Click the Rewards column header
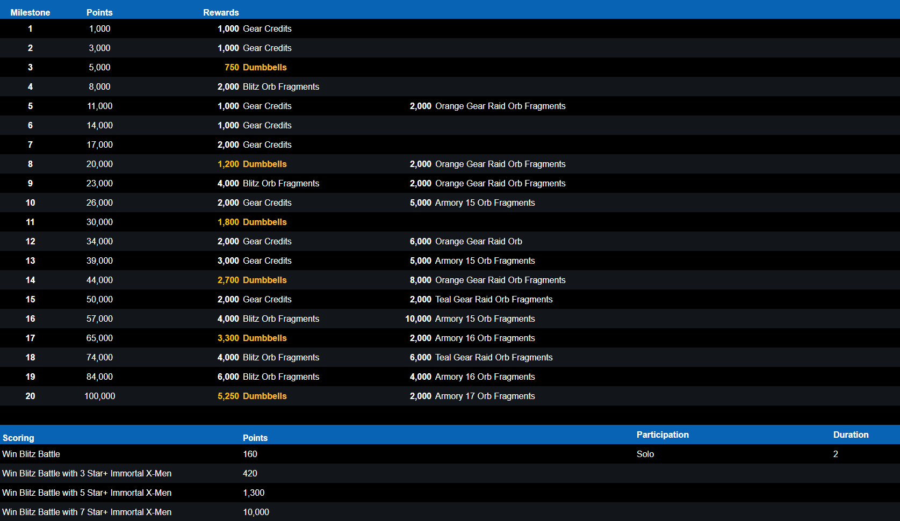This screenshot has width=900, height=521. click(221, 12)
